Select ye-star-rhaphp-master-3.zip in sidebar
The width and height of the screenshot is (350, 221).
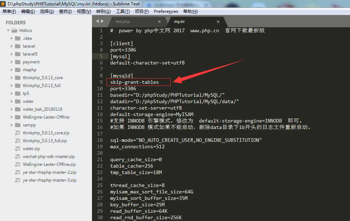[49, 180]
